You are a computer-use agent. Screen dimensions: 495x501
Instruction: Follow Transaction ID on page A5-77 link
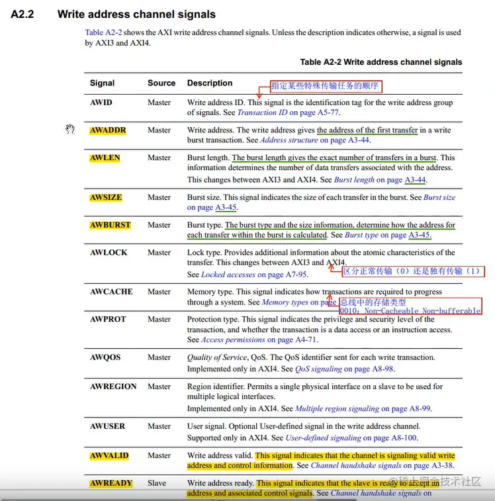[x=288, y=113]
